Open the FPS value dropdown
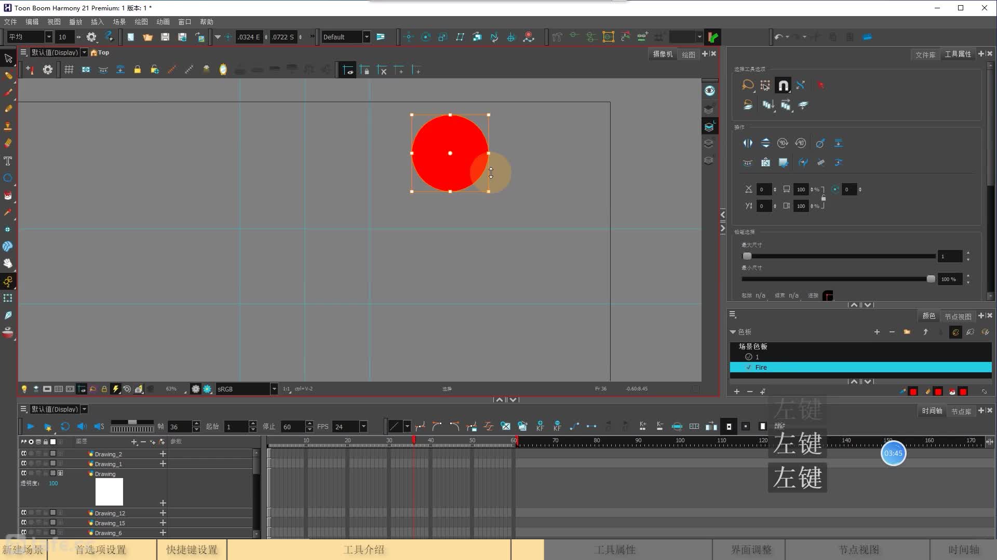 [363, 427]
